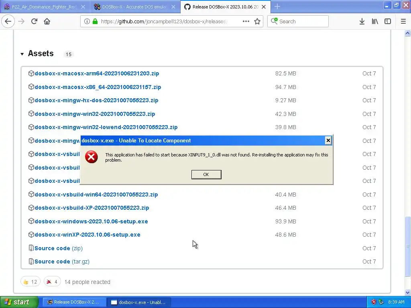This screenshot has width=411, height=308.
Task: Click package icon beside winXP setup asset
Action: pyautogui.click(x=31, y=234)
